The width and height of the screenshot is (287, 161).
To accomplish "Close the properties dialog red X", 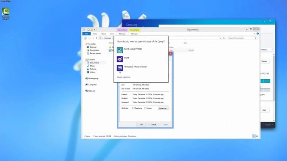I will point(170,53).
